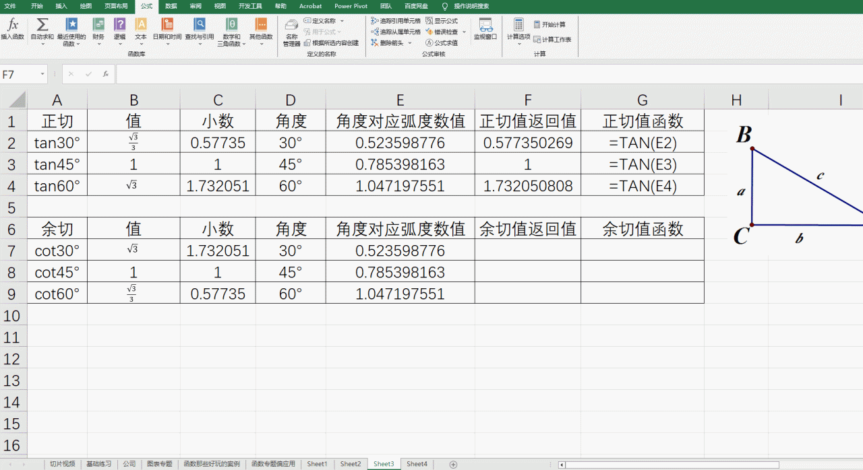Switch to the Power Pivot tab
863x470 pixels.
[351, 6]
